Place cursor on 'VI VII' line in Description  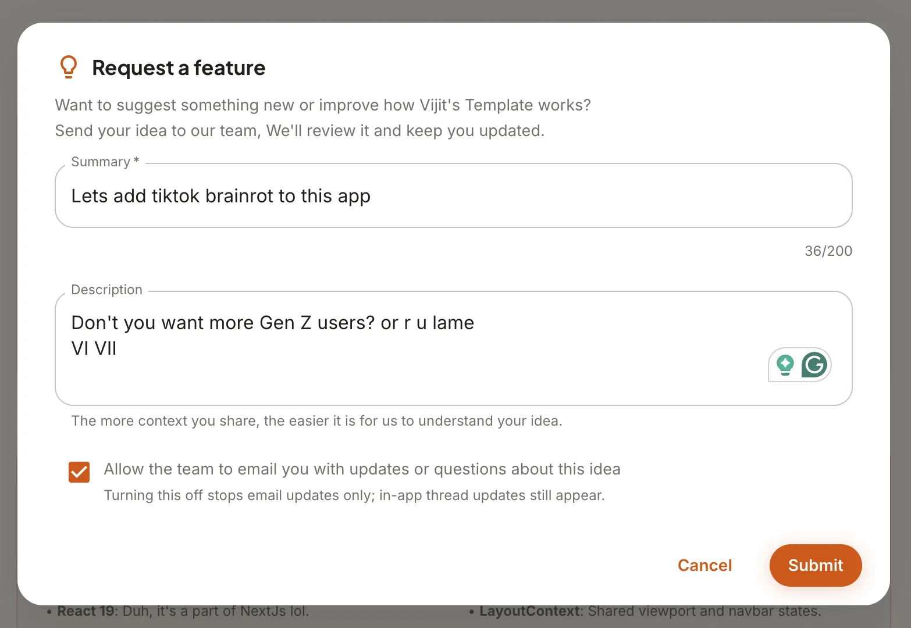click(x=94, y=348)
